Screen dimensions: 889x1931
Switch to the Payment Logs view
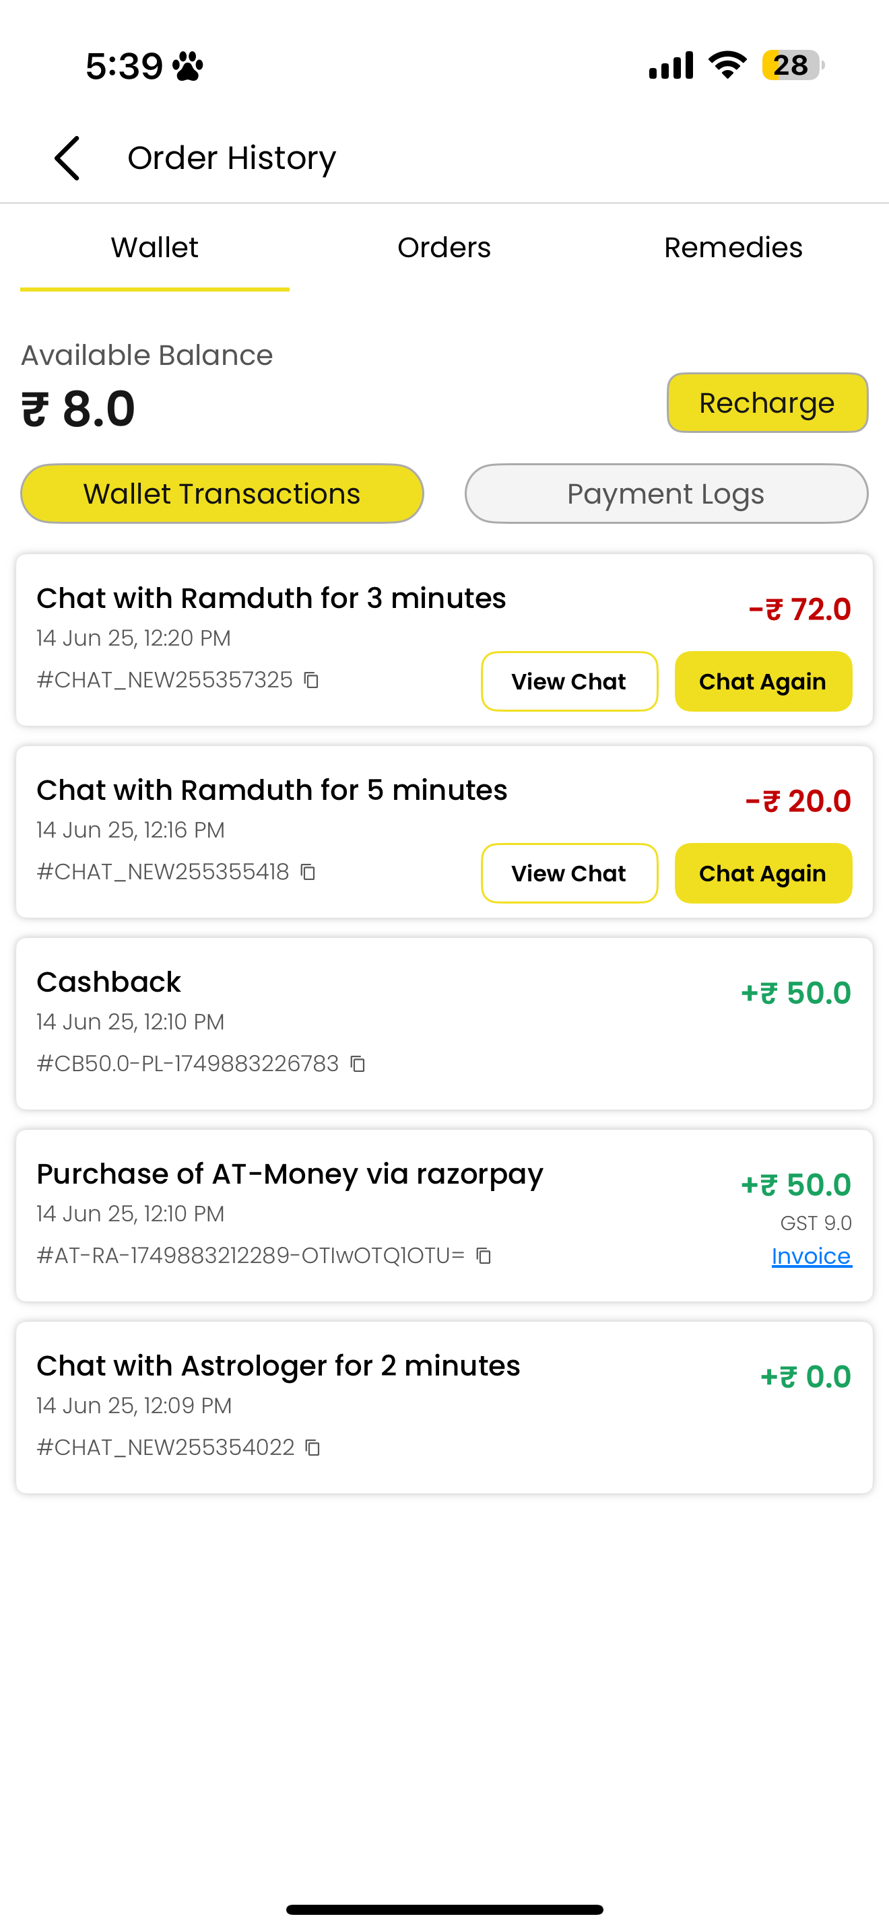(x=666, y=494)
